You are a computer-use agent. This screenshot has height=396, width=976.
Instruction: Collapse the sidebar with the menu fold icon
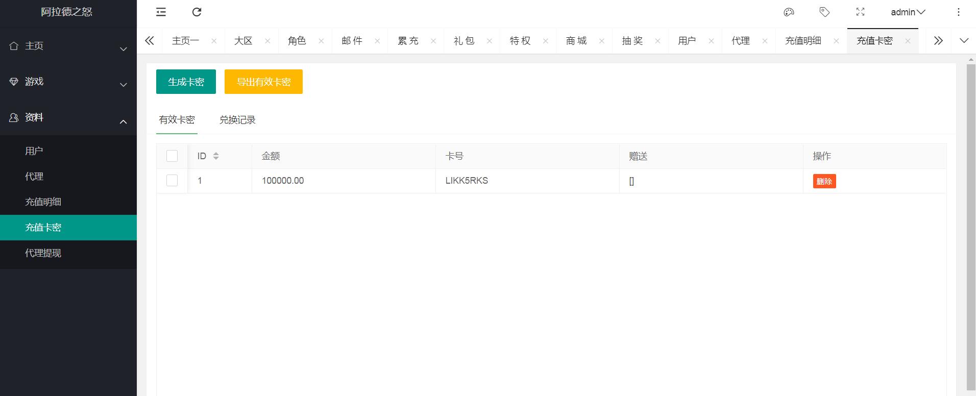tap(161, 12)
